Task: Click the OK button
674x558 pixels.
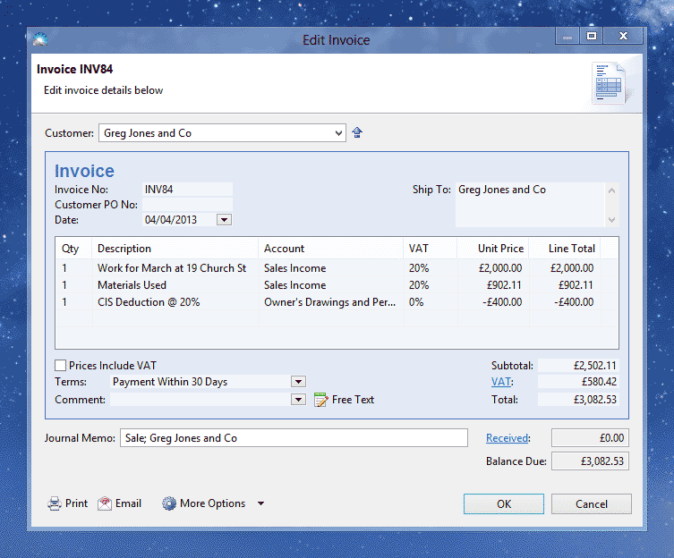Action: coord(503,504)
